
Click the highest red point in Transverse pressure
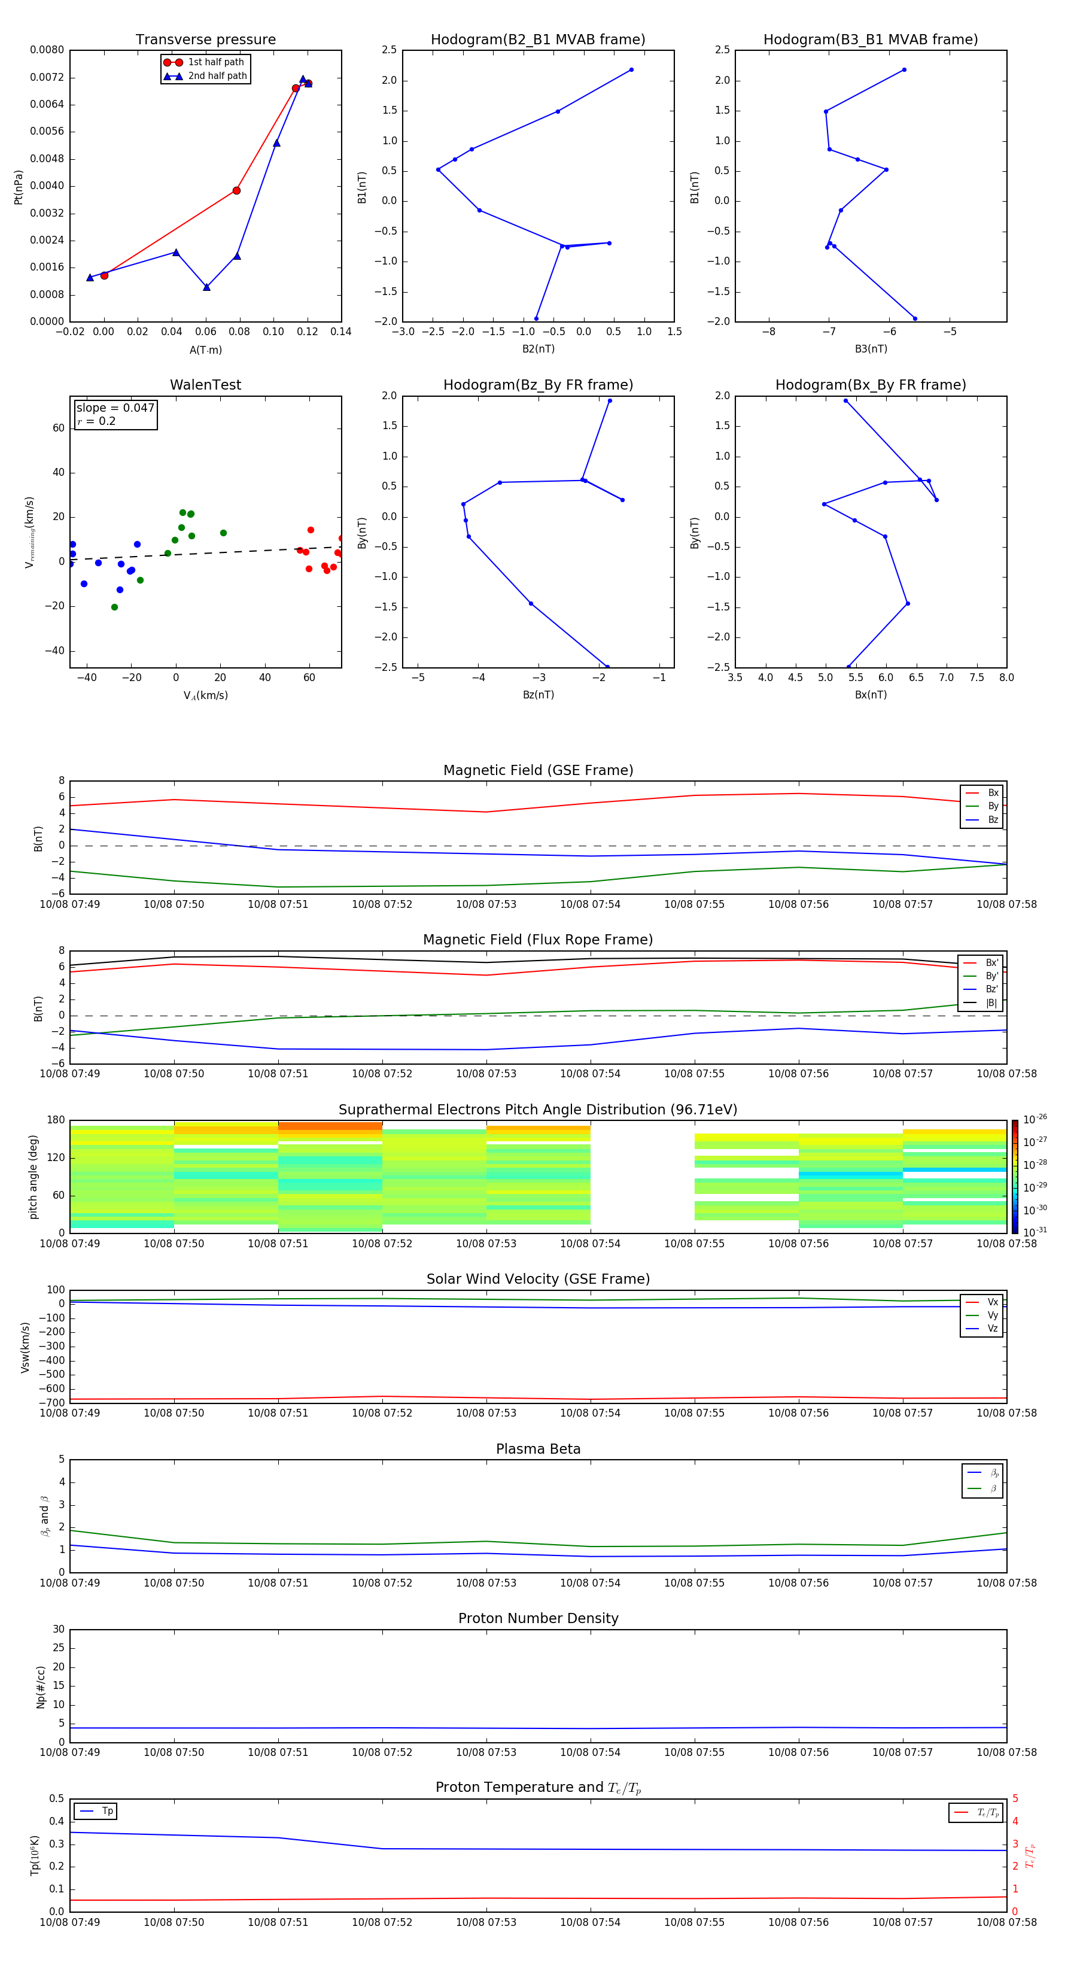point(308,84)
